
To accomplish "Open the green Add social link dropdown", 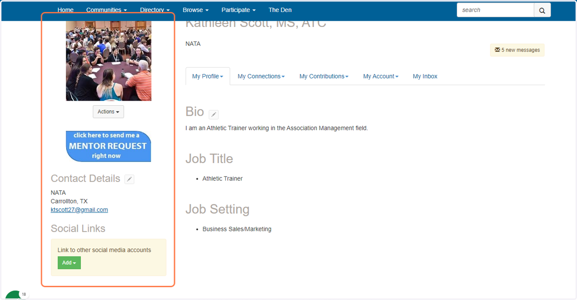I will coord(69,263).
